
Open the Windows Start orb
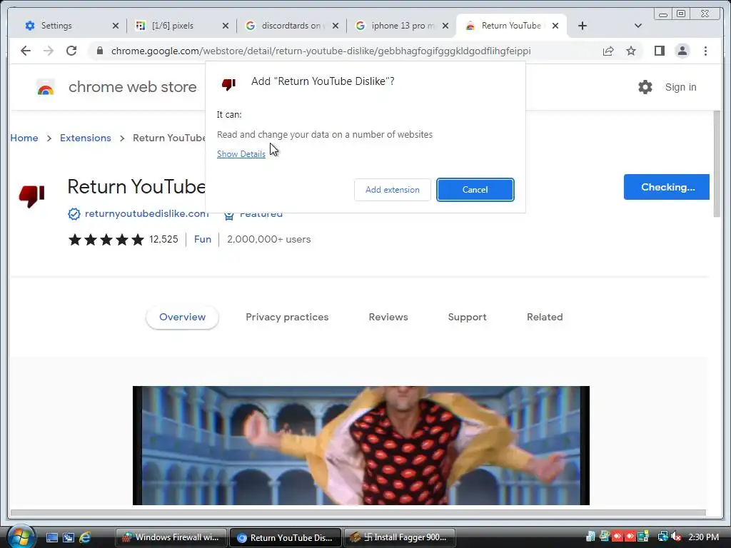pyautogui.click(x=21, y=537)
